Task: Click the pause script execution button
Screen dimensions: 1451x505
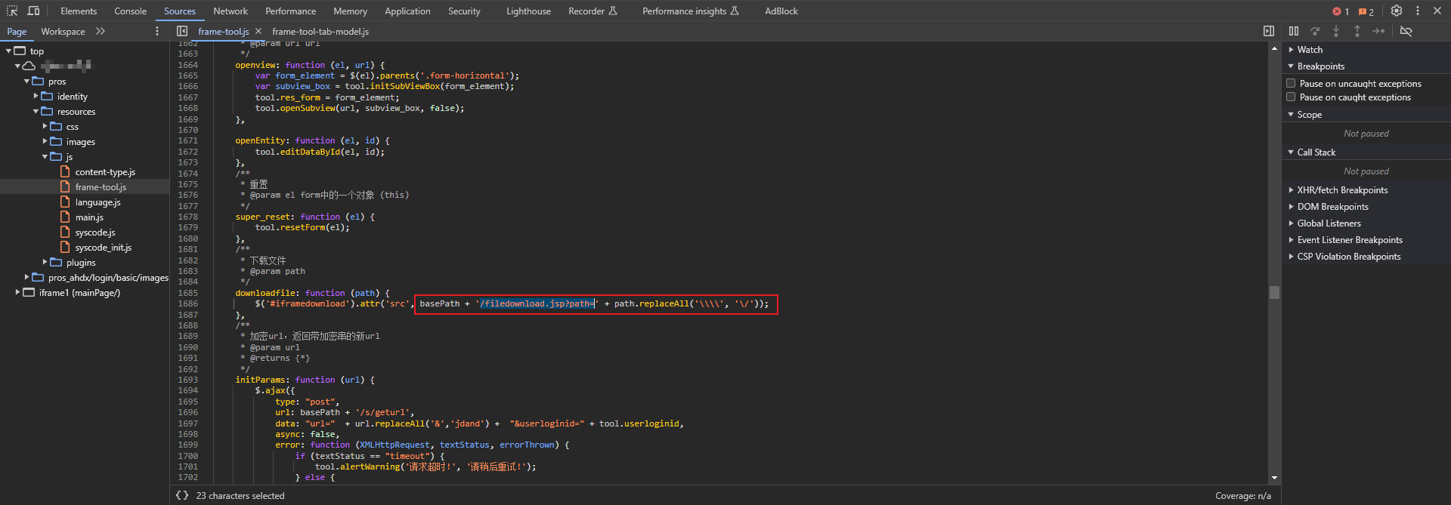Action: pos(1294,31)
